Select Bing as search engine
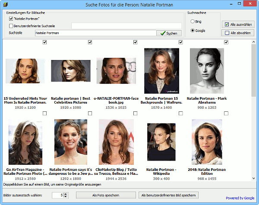The image size is (259, 205). coord(193,22)
